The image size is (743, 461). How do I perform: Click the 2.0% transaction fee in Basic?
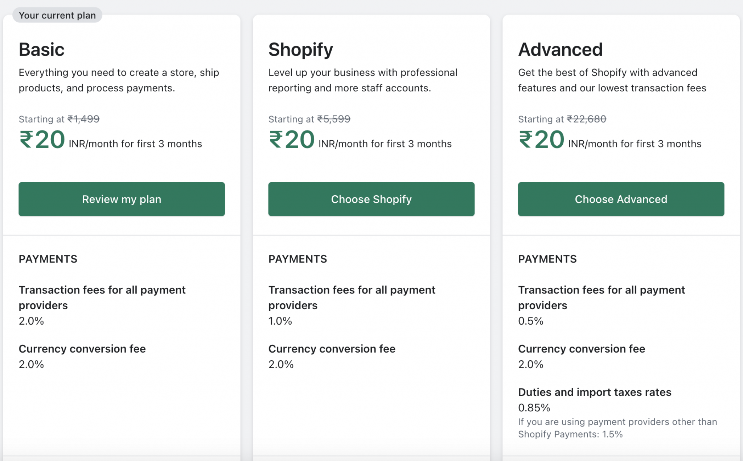31,321
